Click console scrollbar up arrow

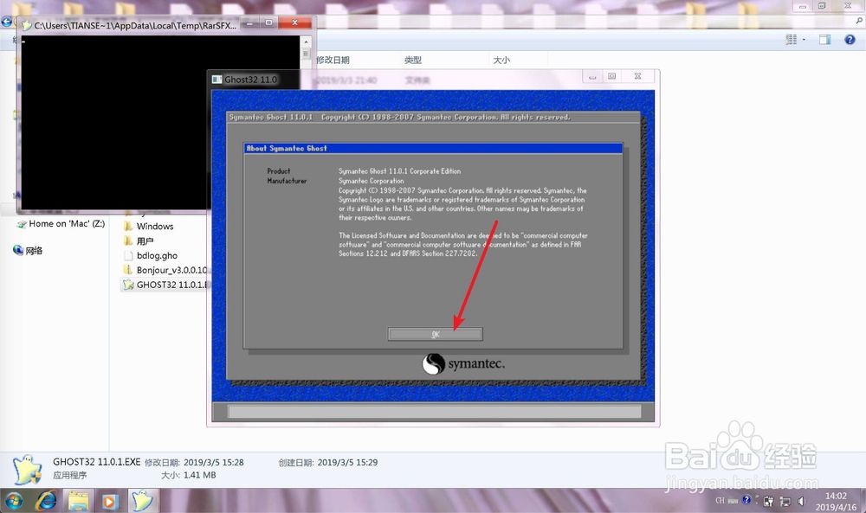coord(306,42)
